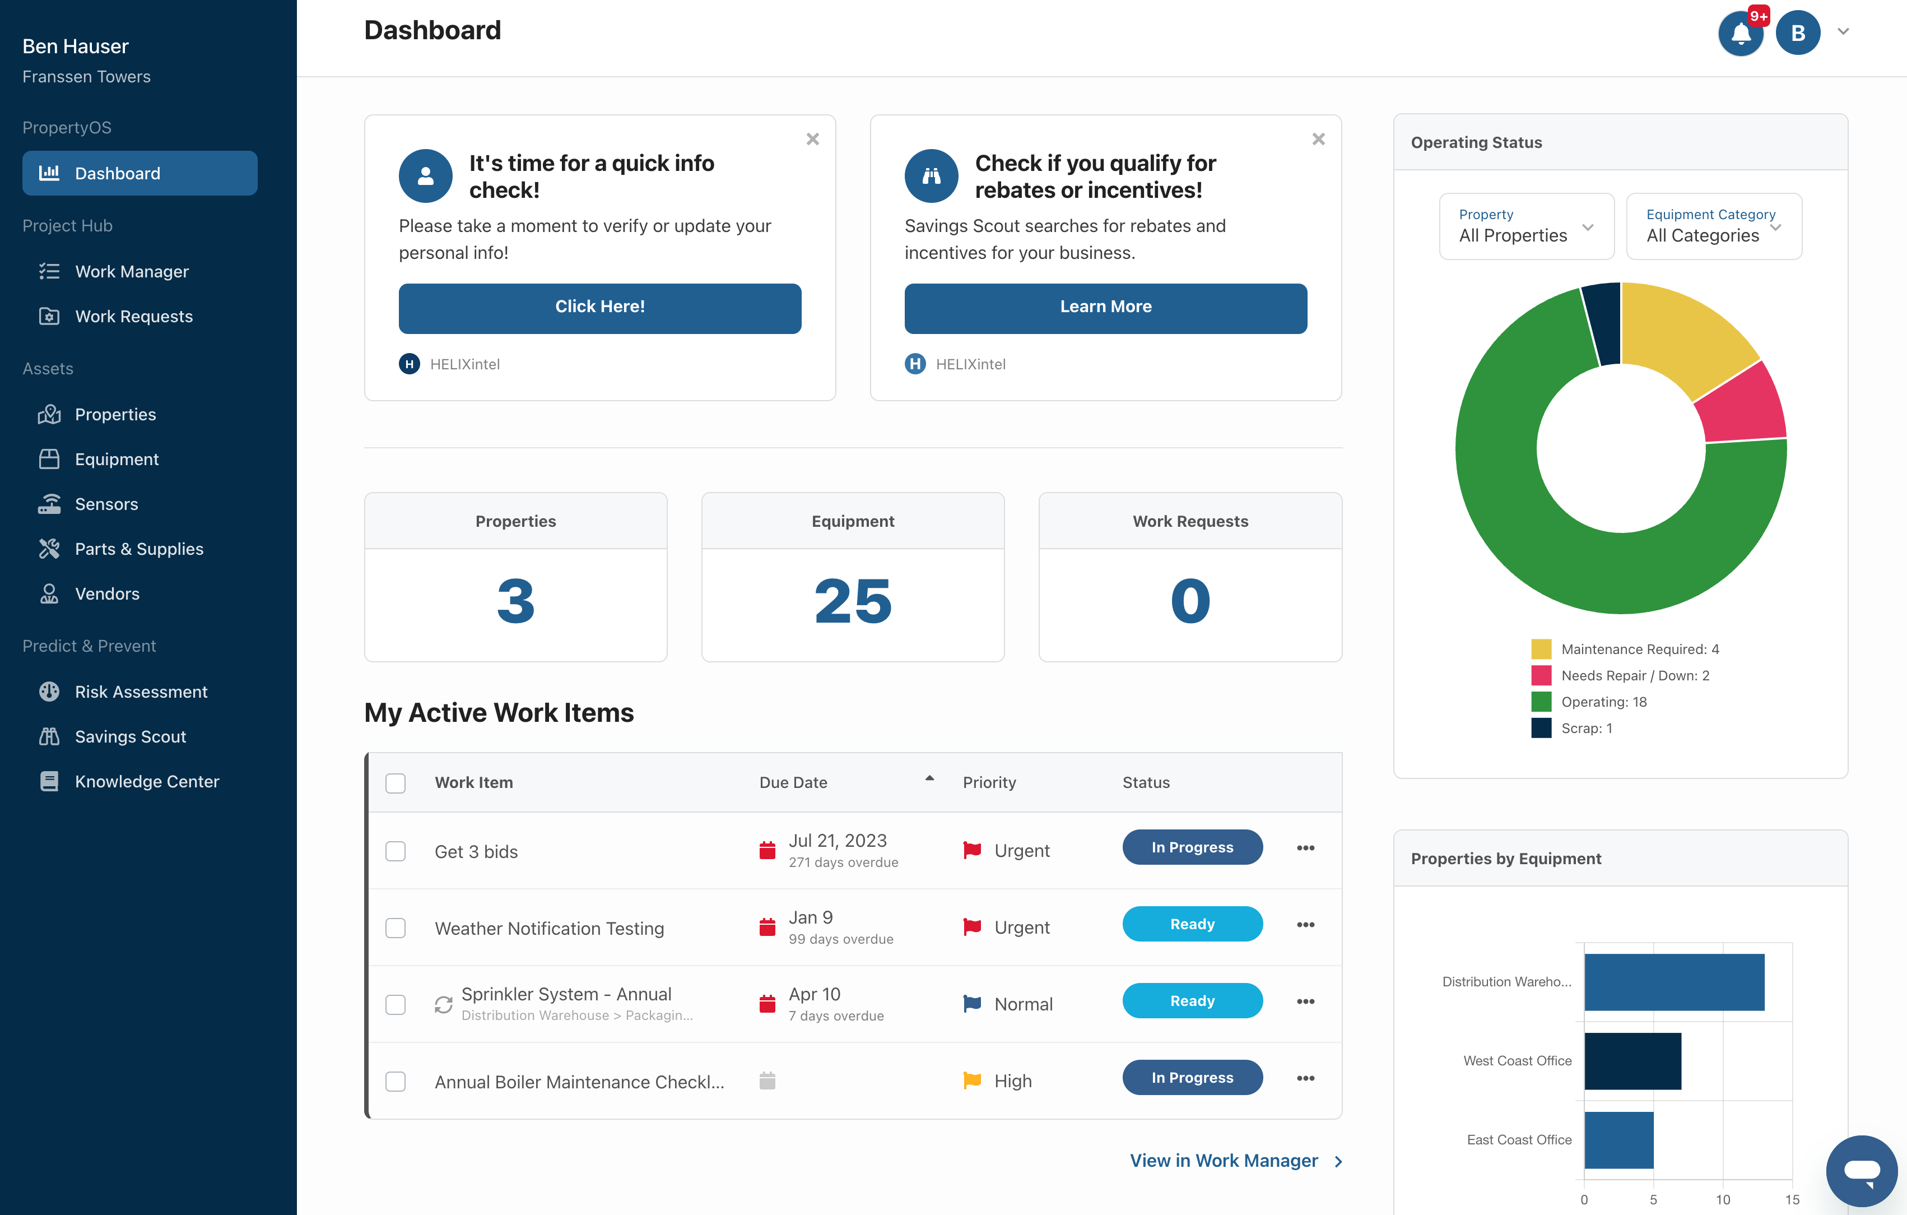Open the Knowledge Center
Screen dimensions: 1907x1215
click(x=147, y=781)
